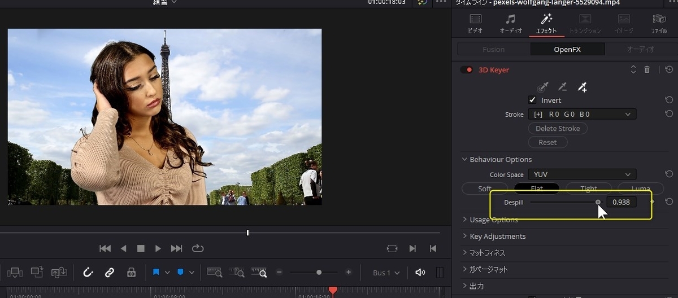The image size is (678, 298).
Task: Open the Stroke dropdown
Action: pyautogui.click(x=582, y=114)
